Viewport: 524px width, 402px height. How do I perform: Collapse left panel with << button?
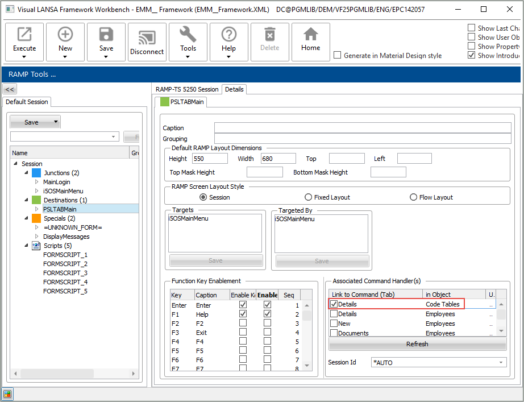pyautogui.click(x=10, y=89)
